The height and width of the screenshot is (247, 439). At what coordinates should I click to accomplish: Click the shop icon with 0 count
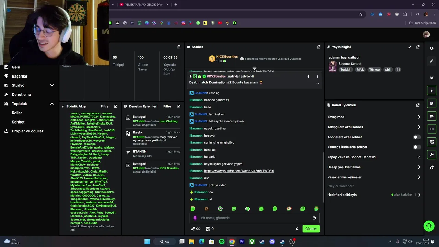click(210, 229)
